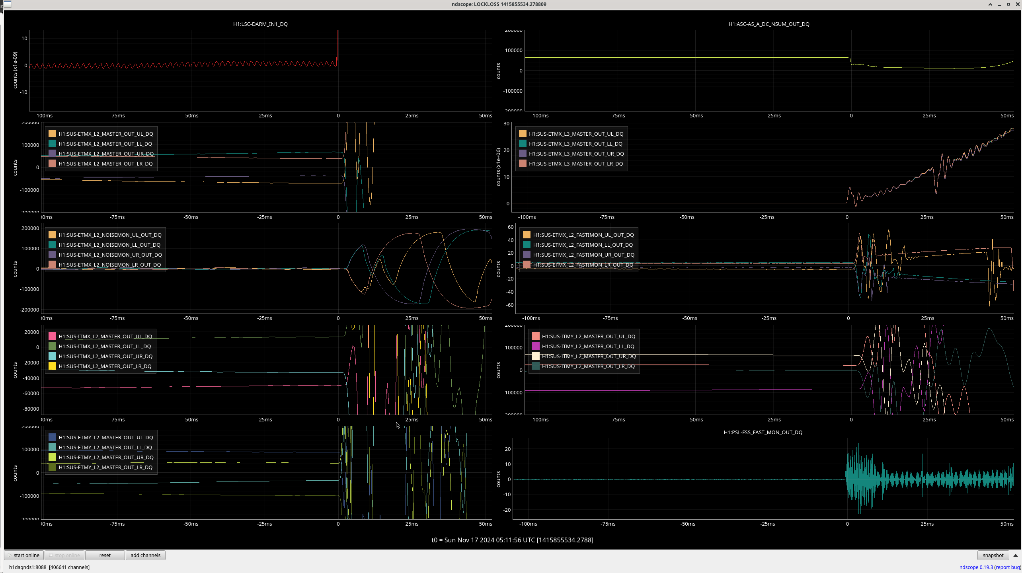Image resolution: width=1022 pixels, height=573 pixels.
Task: Click the ETMY_L2_MASTER_OUT_LL_DQ legend swatch
Action: click(52, 447)
